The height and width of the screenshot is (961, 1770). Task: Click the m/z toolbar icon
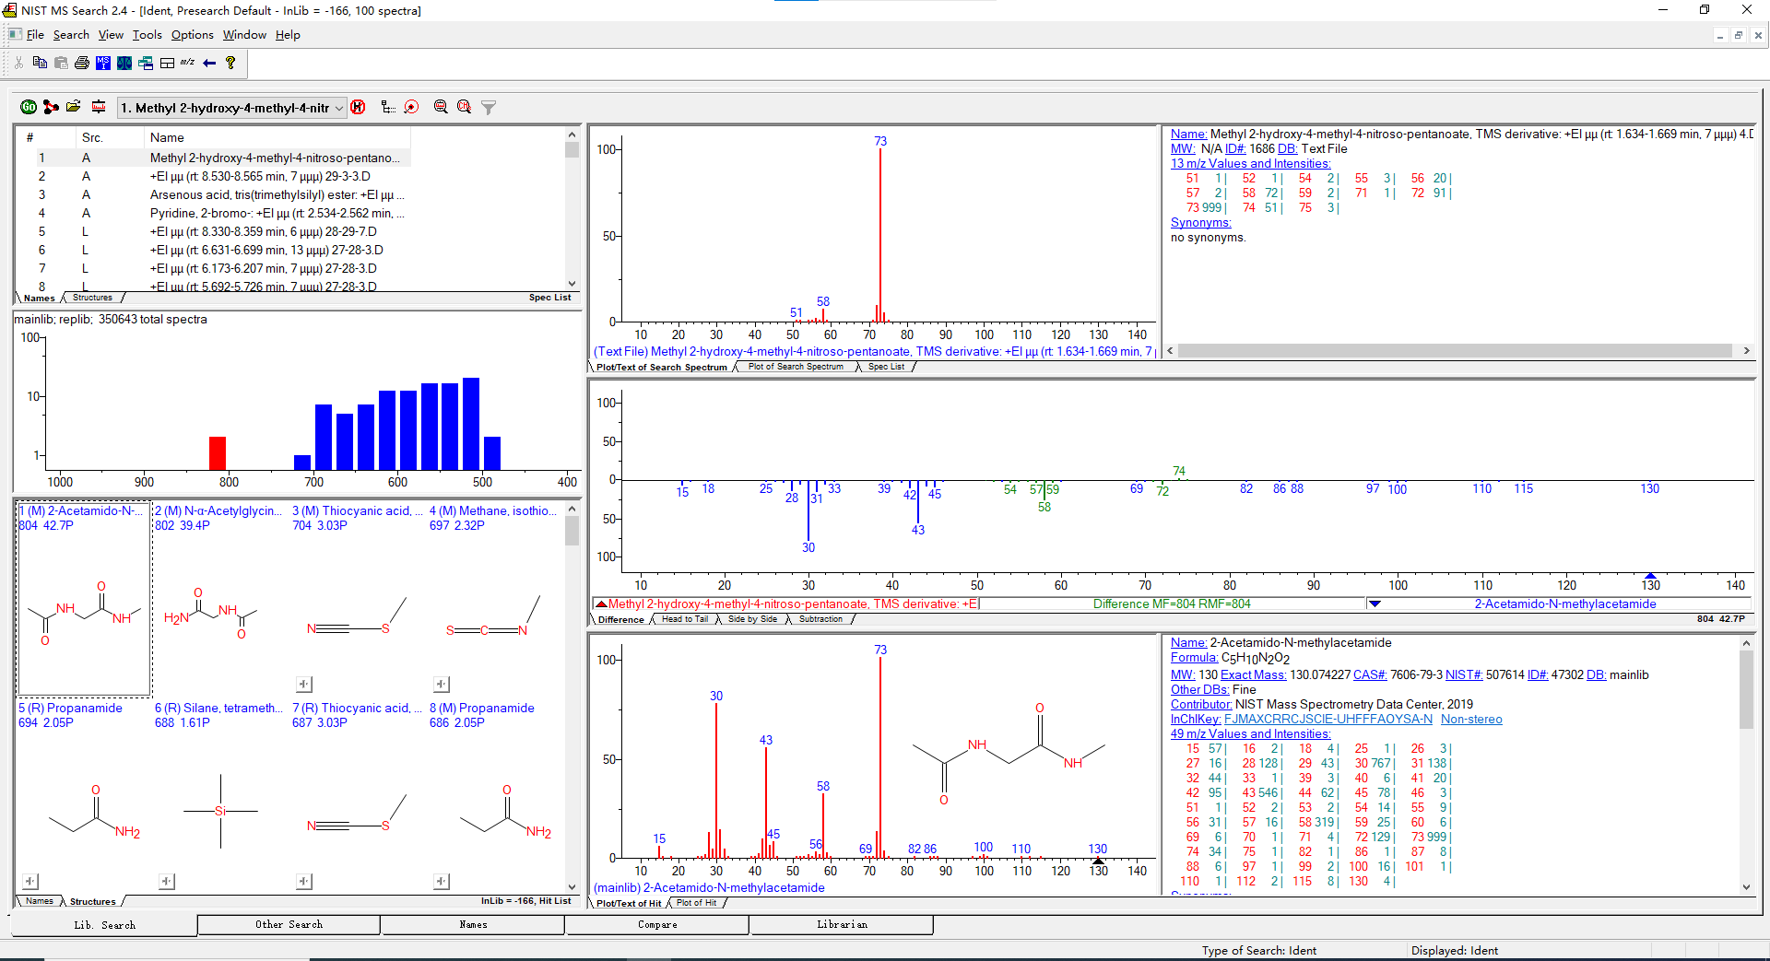pos(187,63)
